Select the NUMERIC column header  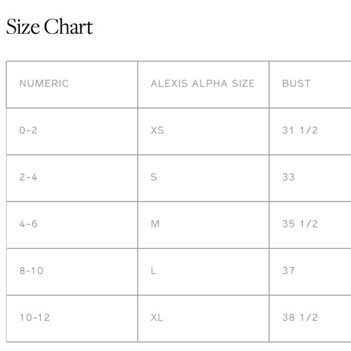pyautogui.click(x=72, y=84)
